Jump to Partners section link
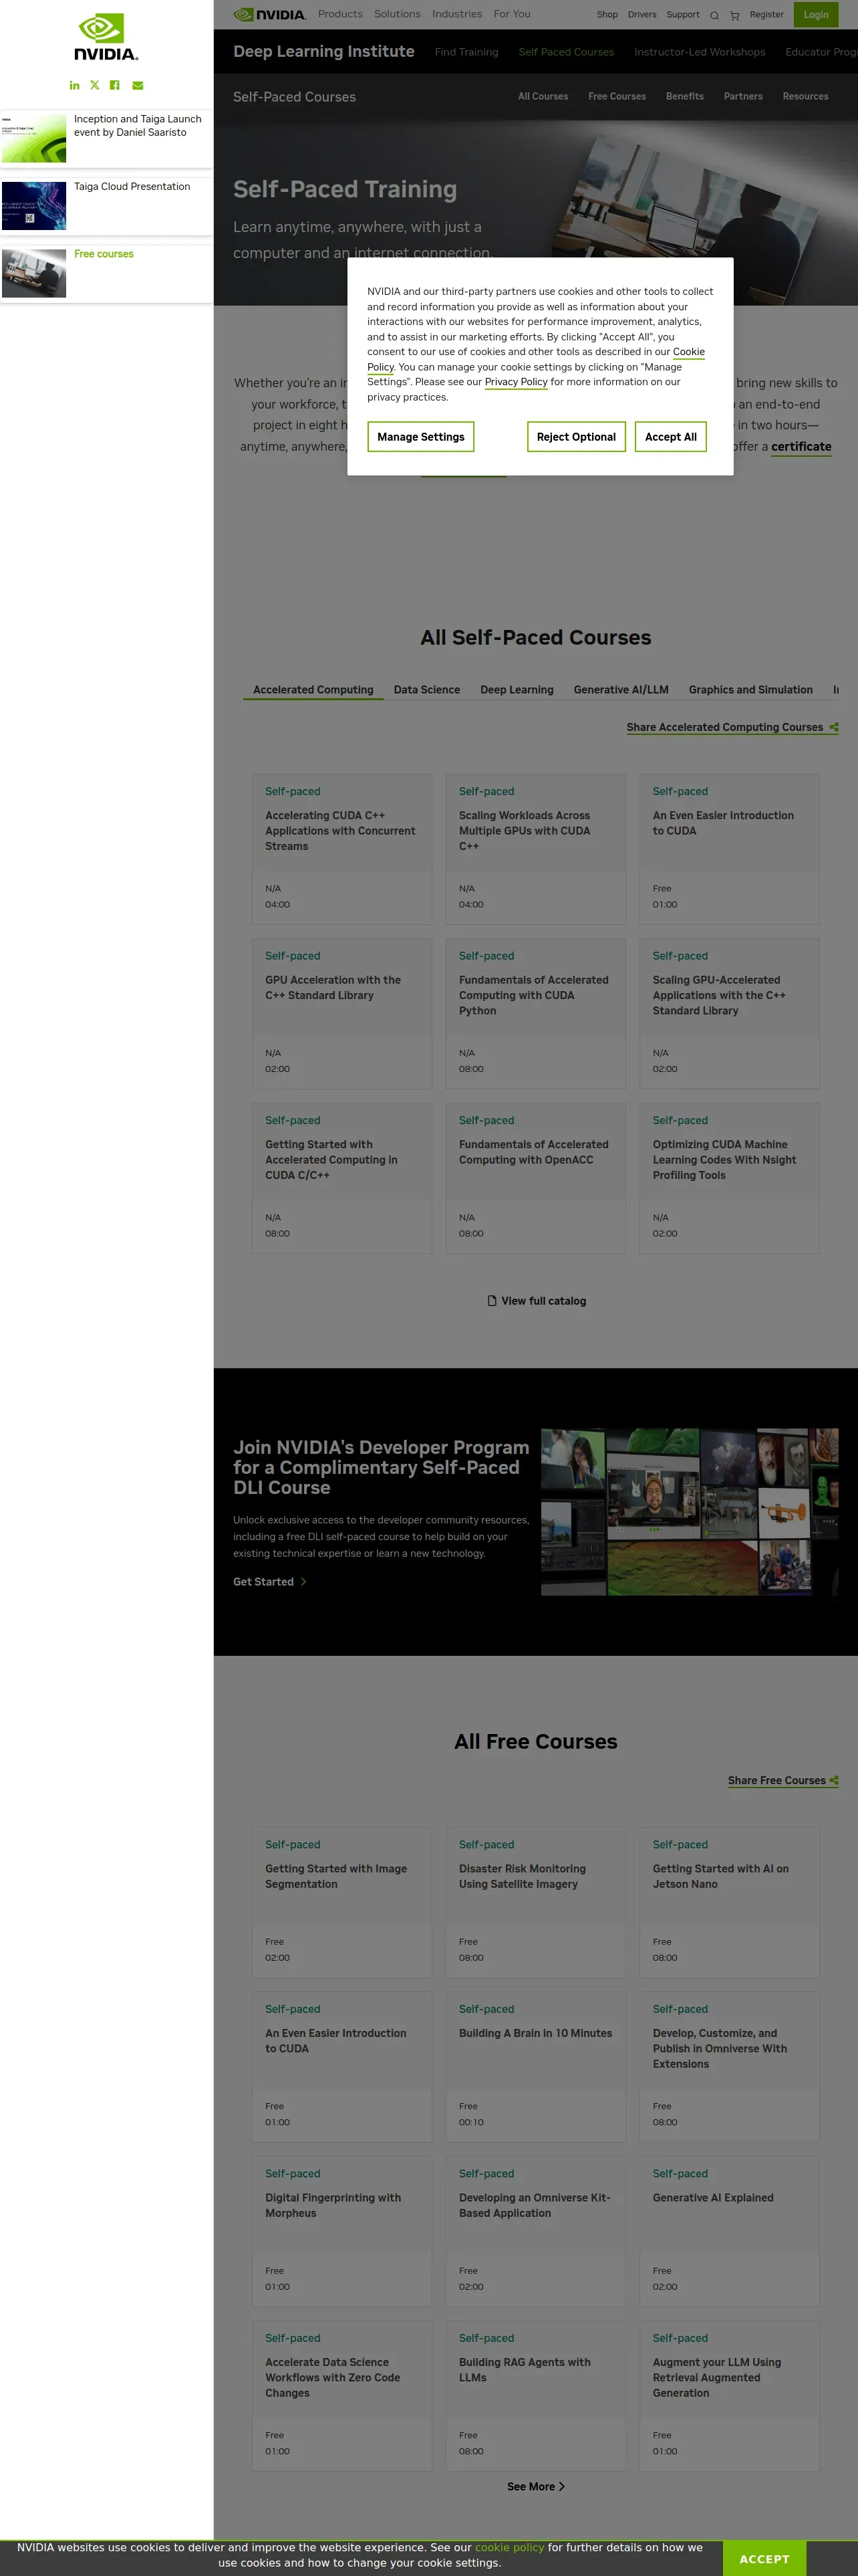The image size is (858, 2576). [x=743, y=97]
